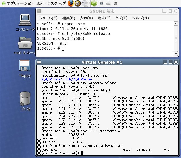181x158 pixels.
Task: Click text 'Unknown HZ value! (0) Assume 100.'
Action: 70,94
